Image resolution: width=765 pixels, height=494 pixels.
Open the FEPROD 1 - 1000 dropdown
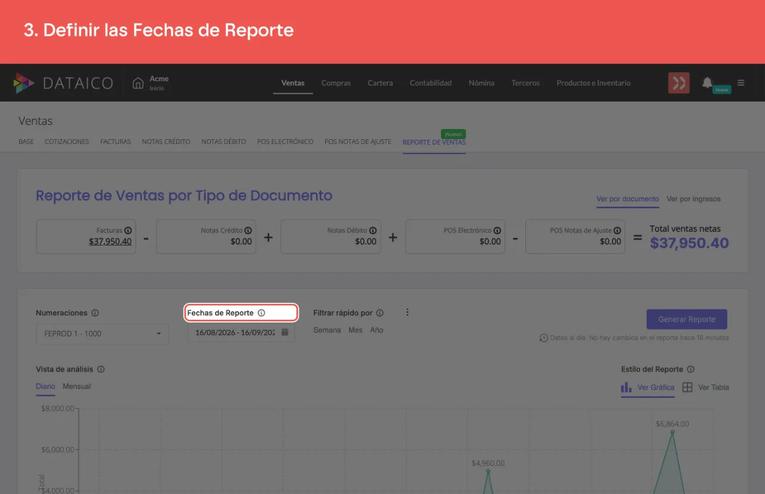102,334
